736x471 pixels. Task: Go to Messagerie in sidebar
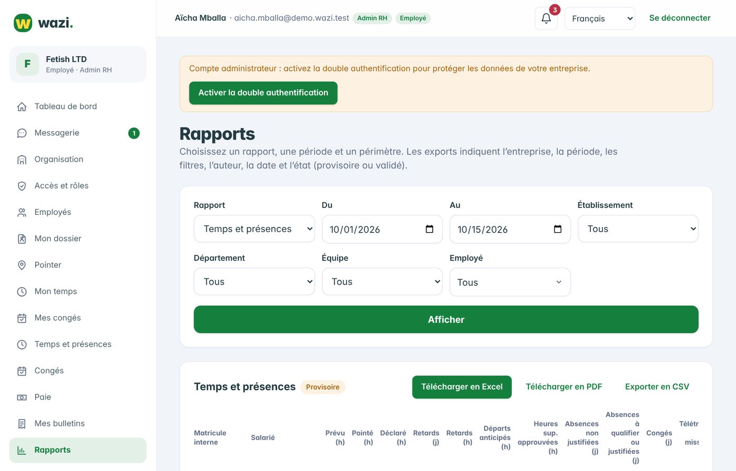pyautogui.click(x=78, y=133)
